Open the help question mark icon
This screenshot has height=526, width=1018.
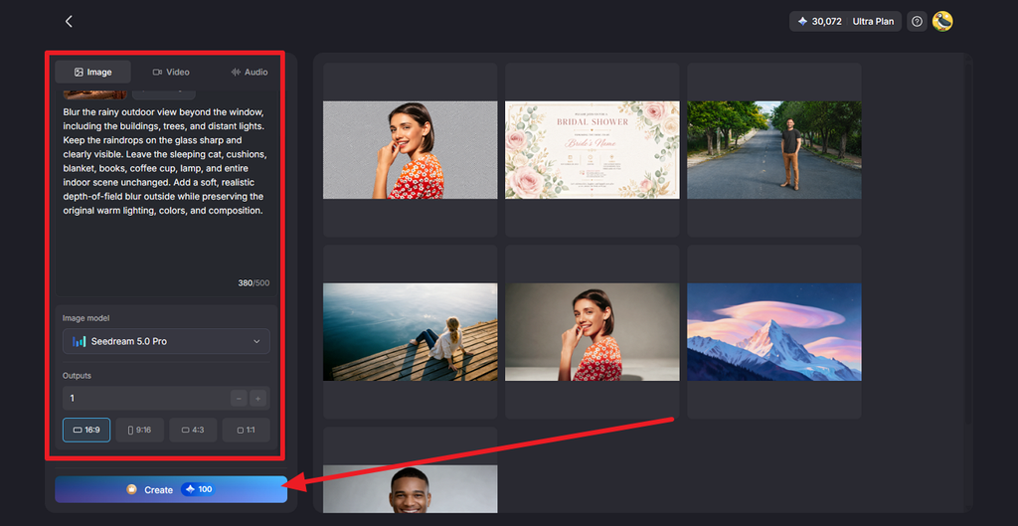[917, 22]
